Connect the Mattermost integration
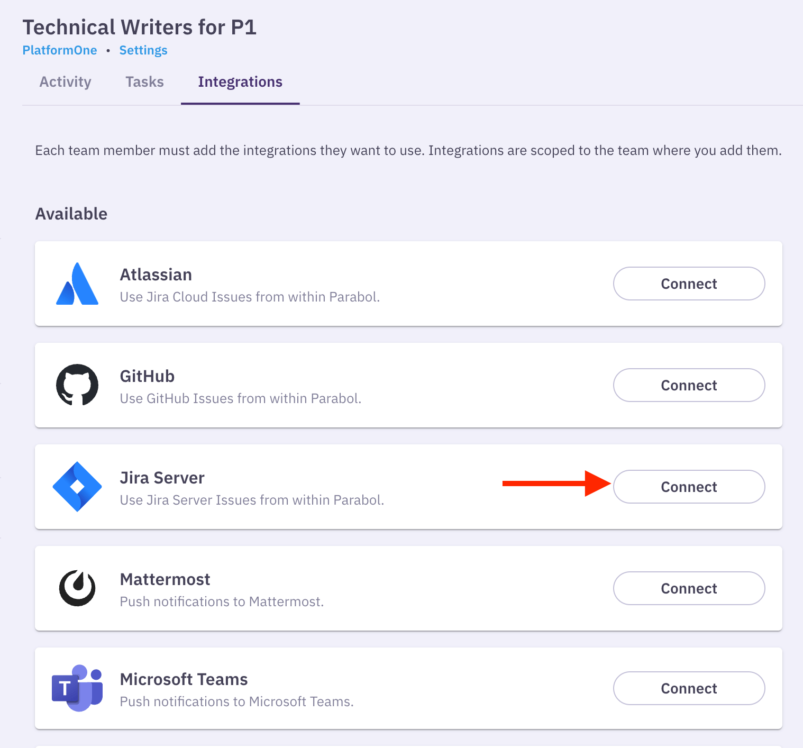This screenshot has height=748, width=803. 689,589
